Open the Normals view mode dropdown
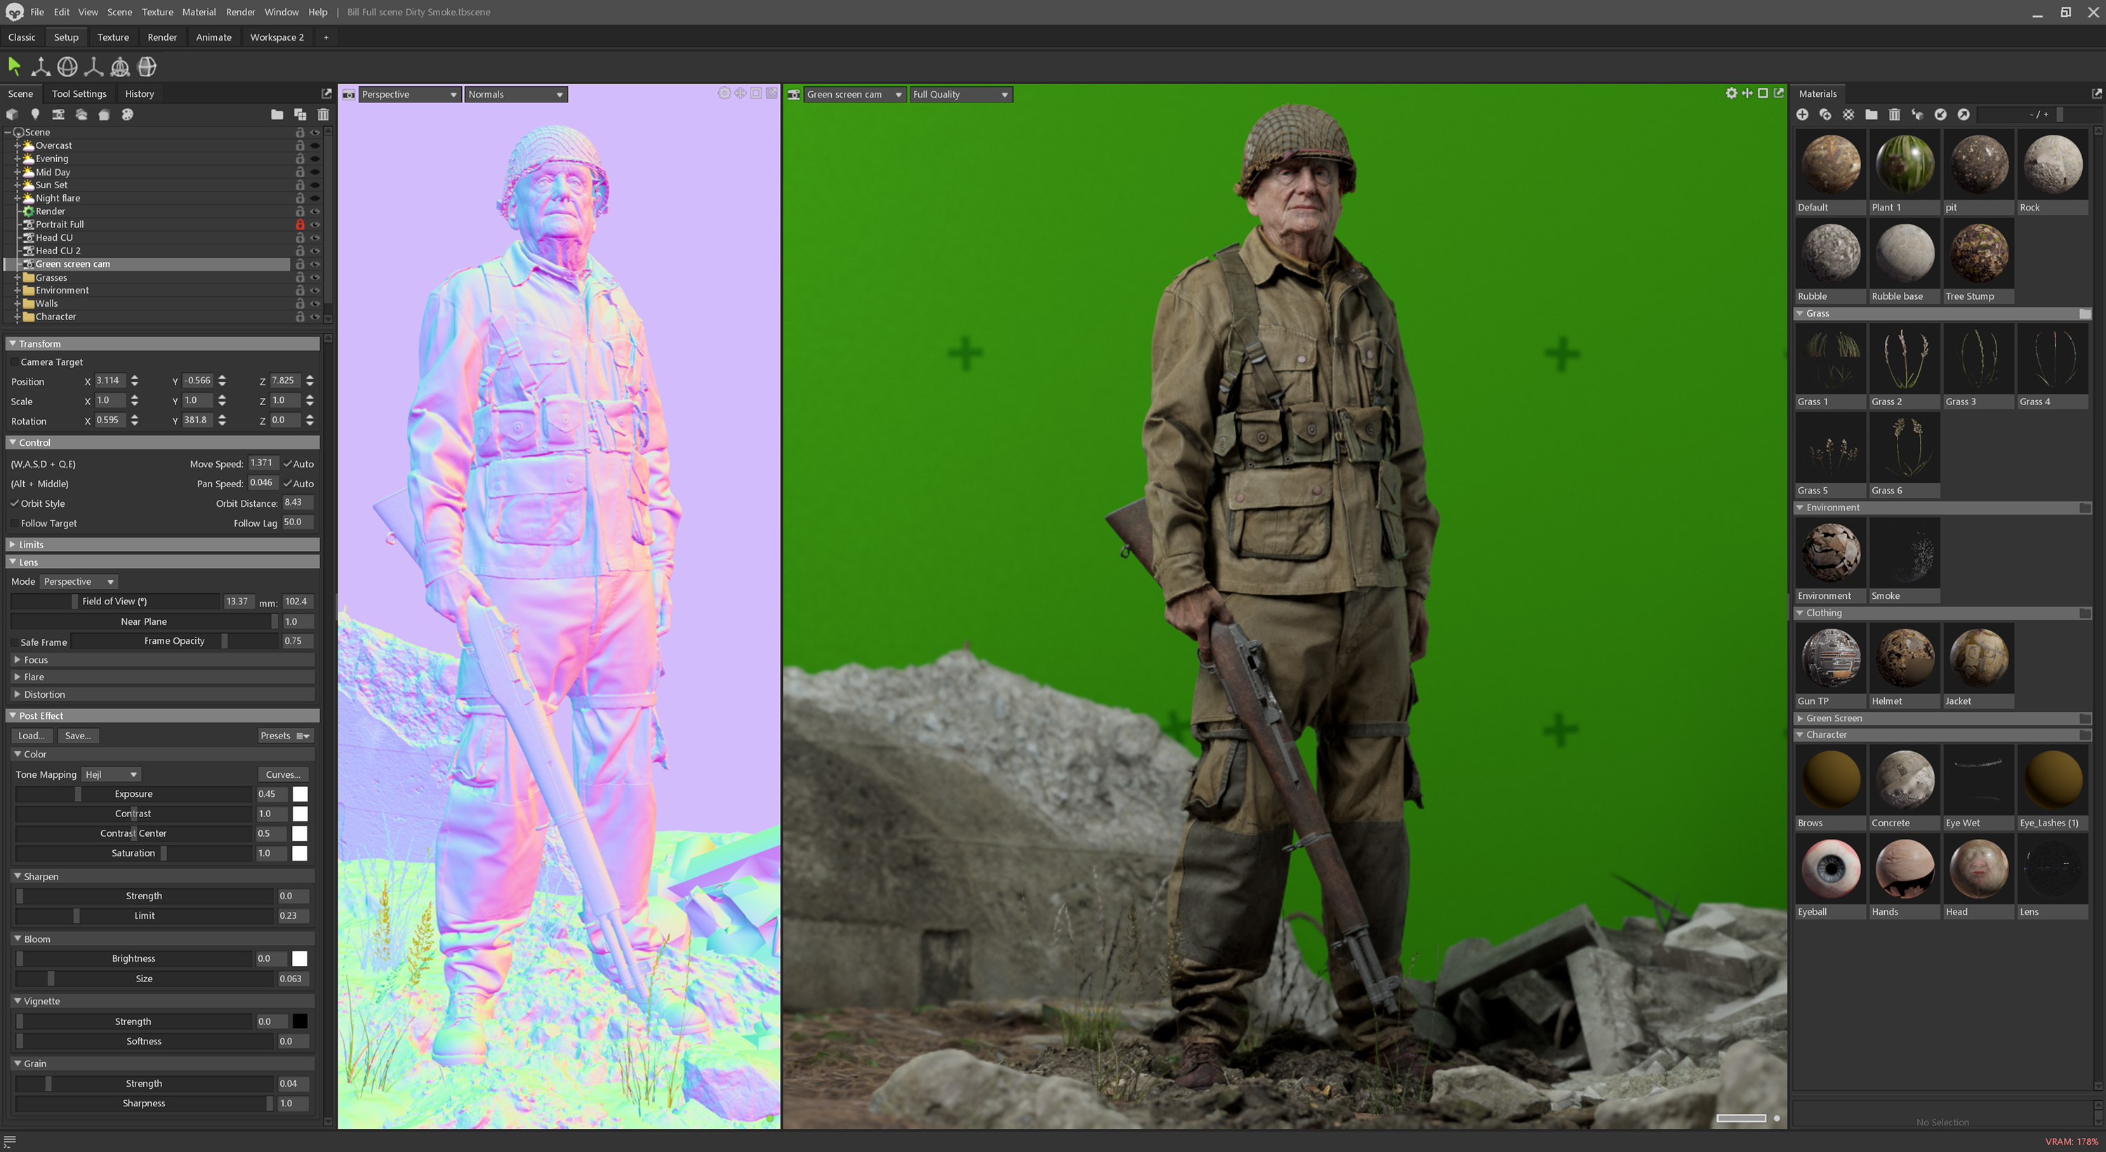The image size is (2106, 1152). (515, 94)
